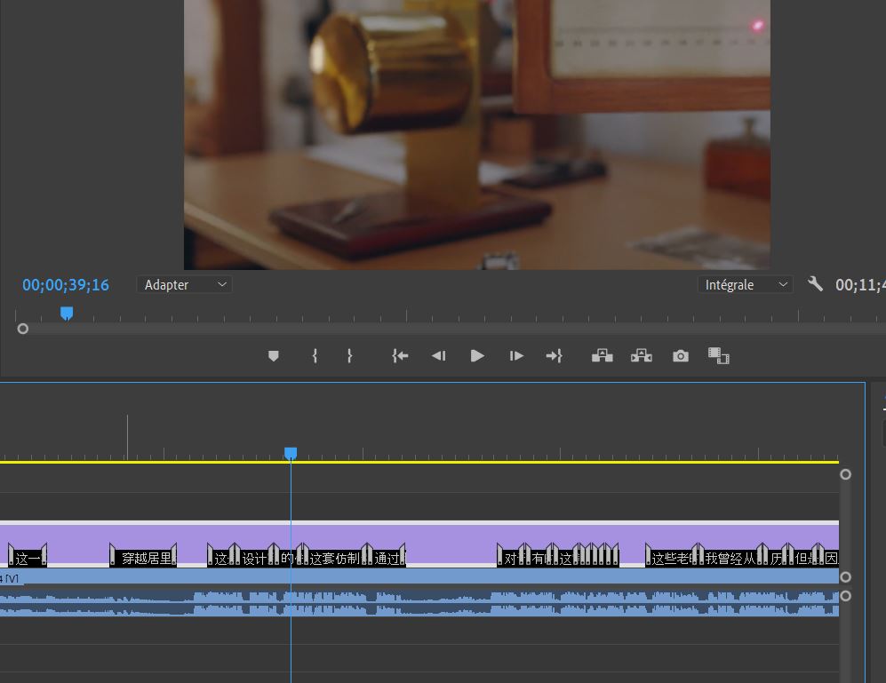Viewport: 886px width, 683px height.
Task: Open the wrench settings menu
Action: [815, 284]
